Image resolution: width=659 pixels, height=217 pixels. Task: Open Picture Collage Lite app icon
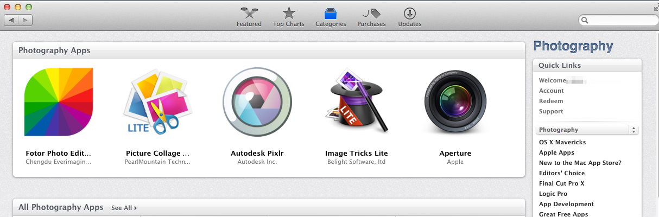pos(157,103)
